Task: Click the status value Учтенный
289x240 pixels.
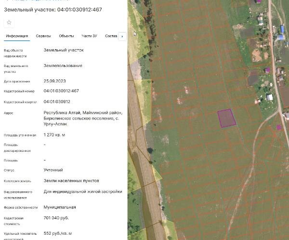Action: (x=53, y=170)
